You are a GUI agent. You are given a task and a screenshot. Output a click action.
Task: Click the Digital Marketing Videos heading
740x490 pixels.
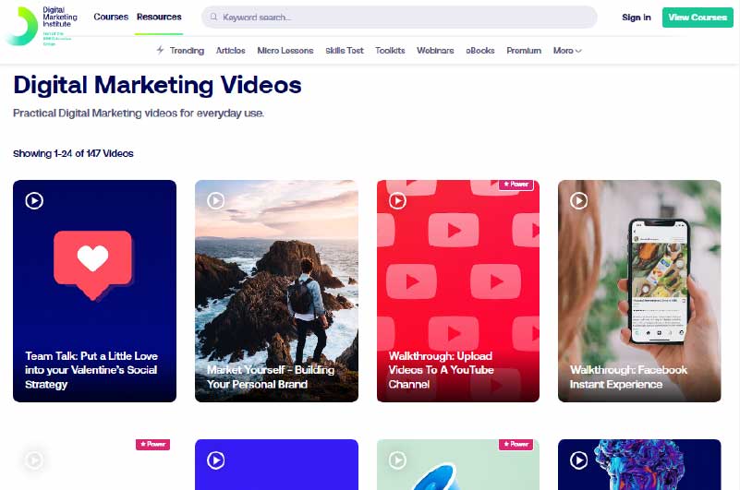pos(157,86)
